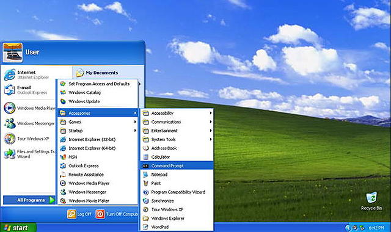The height and width of the screenshot is (232, 391).
Task: Expand the Entertainment submenu arrow
Action: (x=211, y=131)
